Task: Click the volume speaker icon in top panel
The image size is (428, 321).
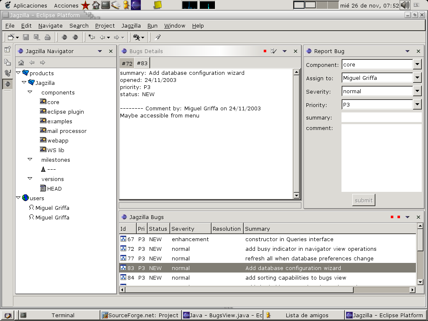Action: (x=405, y=5)
